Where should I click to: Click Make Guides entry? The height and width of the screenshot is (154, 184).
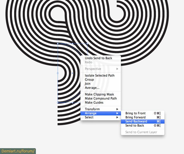pyautogui.click(x=101, y=102)
